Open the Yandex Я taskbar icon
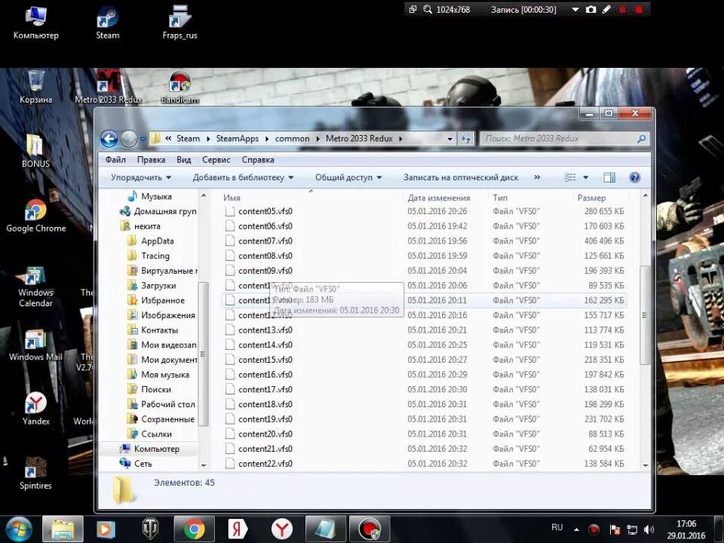Screen dimensions: 724x543 click(238, 529)
